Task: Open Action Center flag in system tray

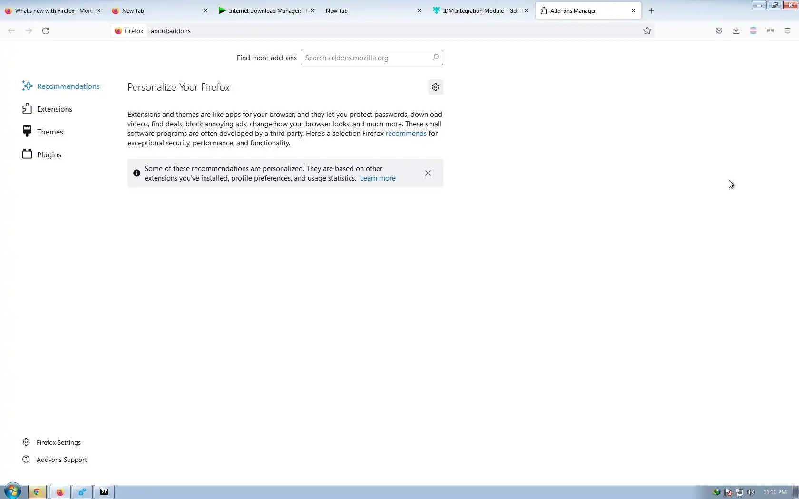Action: coord(728,492)
